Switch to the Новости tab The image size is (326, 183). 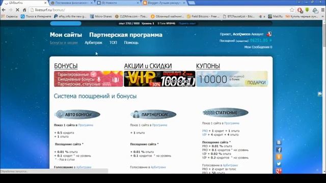118,3
